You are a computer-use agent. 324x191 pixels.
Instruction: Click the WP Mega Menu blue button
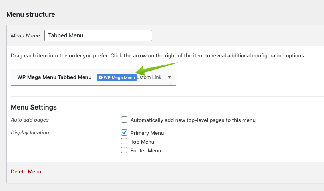click(117, 77)
